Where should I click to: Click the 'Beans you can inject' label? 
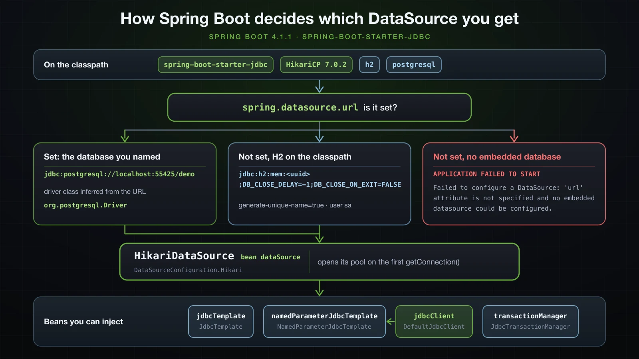pyautogui.click(x=83, y=322)
